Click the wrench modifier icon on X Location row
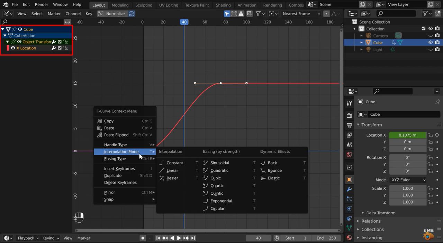The height and width of the screenshot is (243, 443). tap(54, 48)
